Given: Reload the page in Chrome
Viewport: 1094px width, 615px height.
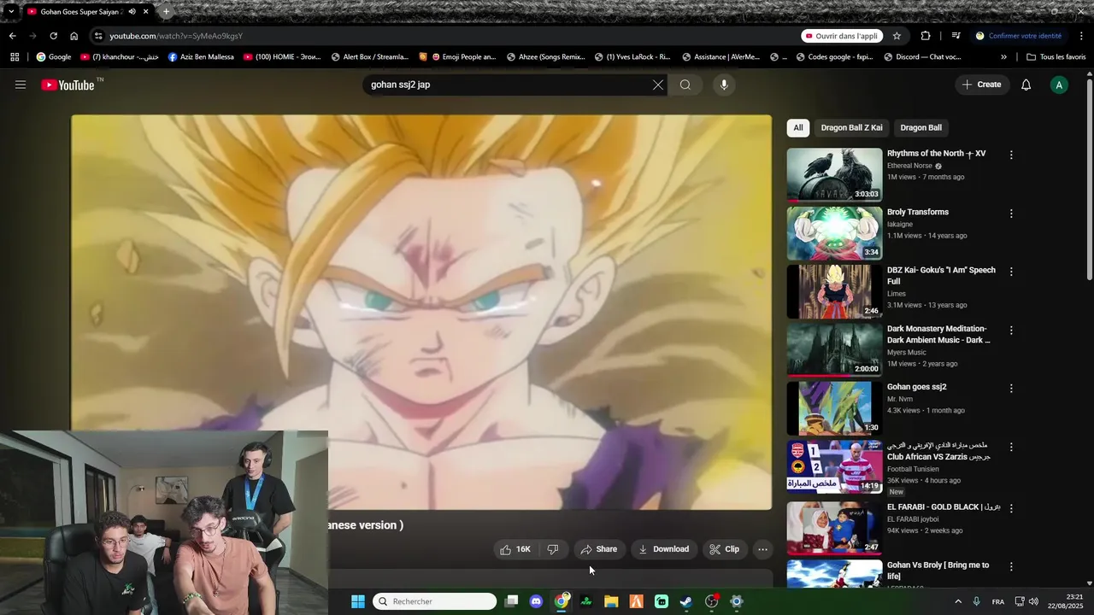Looking at the screenshot, I should [53, 36].
